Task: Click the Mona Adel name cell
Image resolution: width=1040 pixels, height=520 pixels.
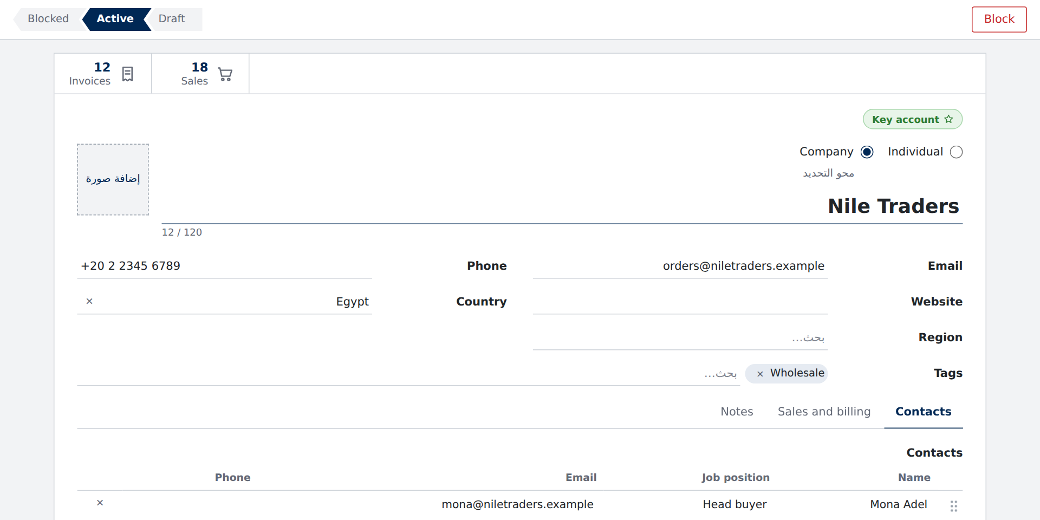Action: tap(899, 504)
